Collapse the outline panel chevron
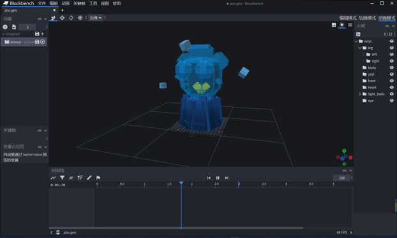This screenshot has width=397, height=238. coord(393,26)
